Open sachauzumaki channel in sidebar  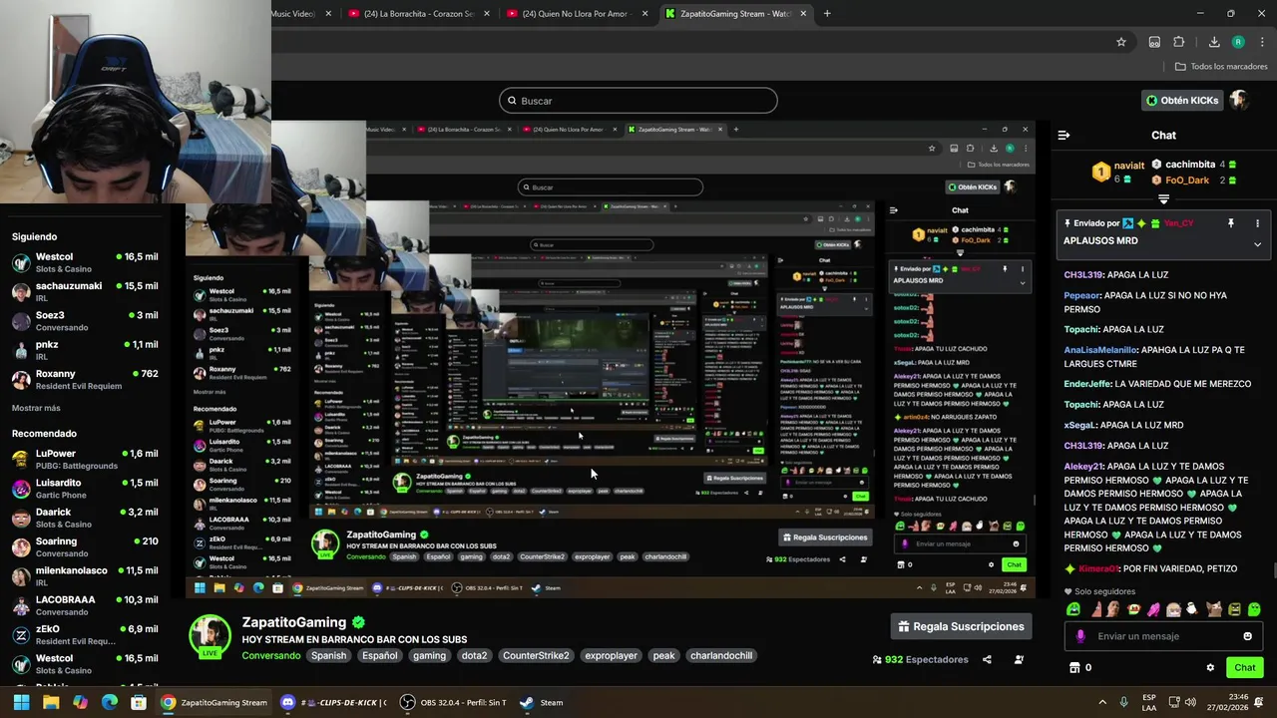click(x=85, y=291)
